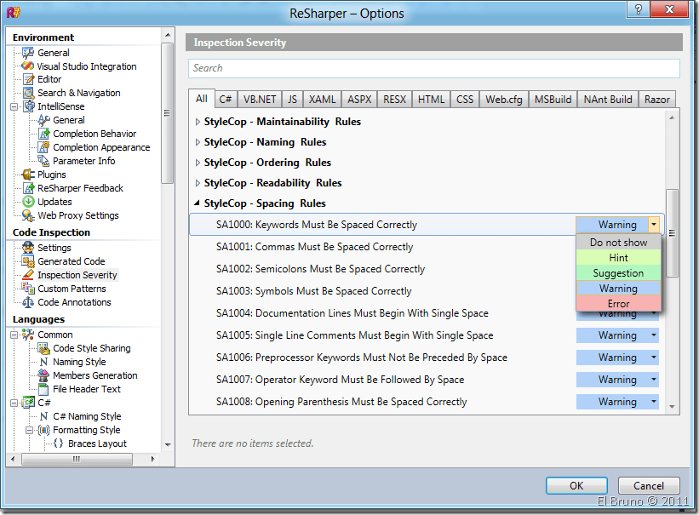The width and height of the screenshot is (699, 515).
Task: Open severity dropdown for SA1008 rule
Action: pyautogui.click(x=654, y=402)
